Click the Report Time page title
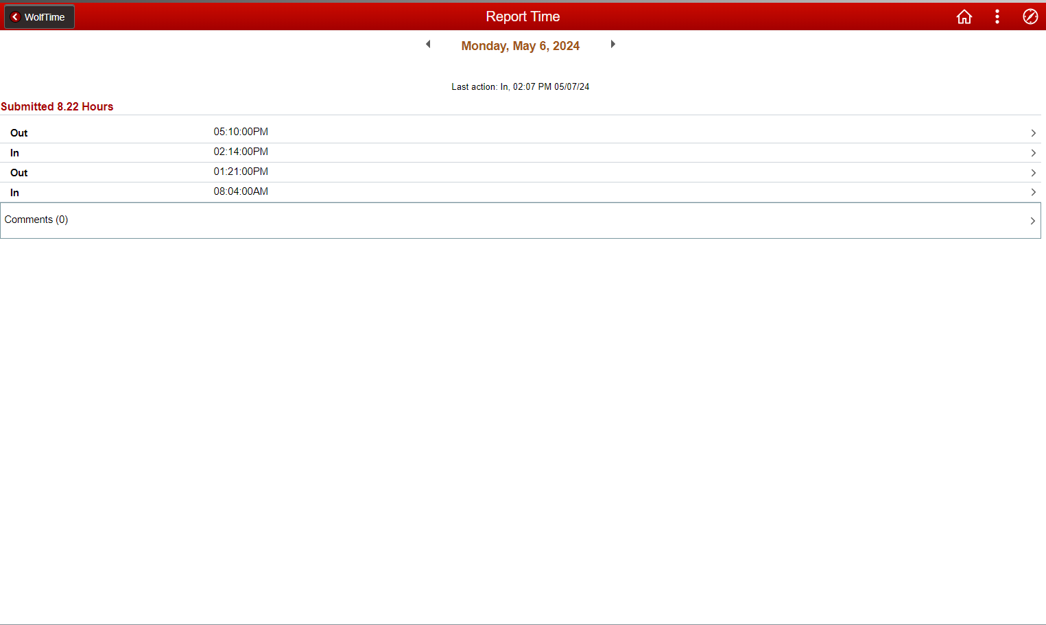The image size is (1046, 625). [x=523, y=16]
